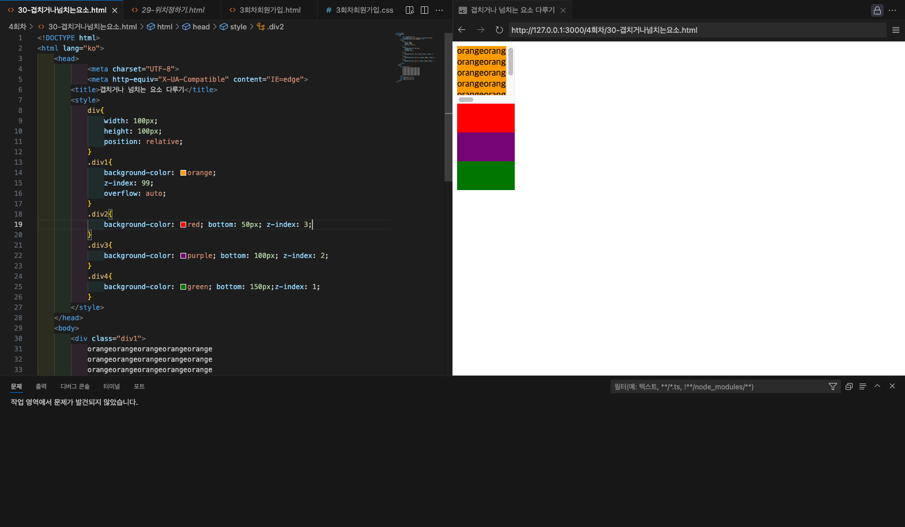Click the editor vertical scrollbar

448,107
